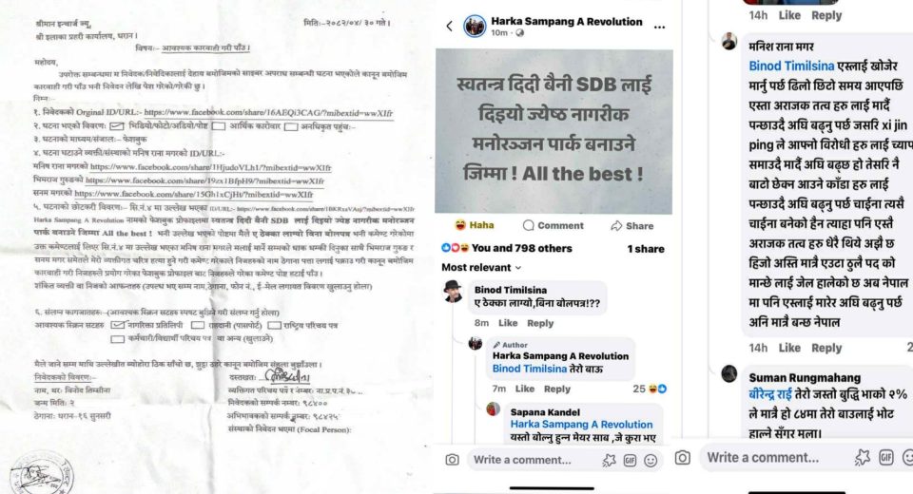This screenshot has width=913, height=494.
Task: Reply to Binod Timilsina's comment
Action: [540, 323]
